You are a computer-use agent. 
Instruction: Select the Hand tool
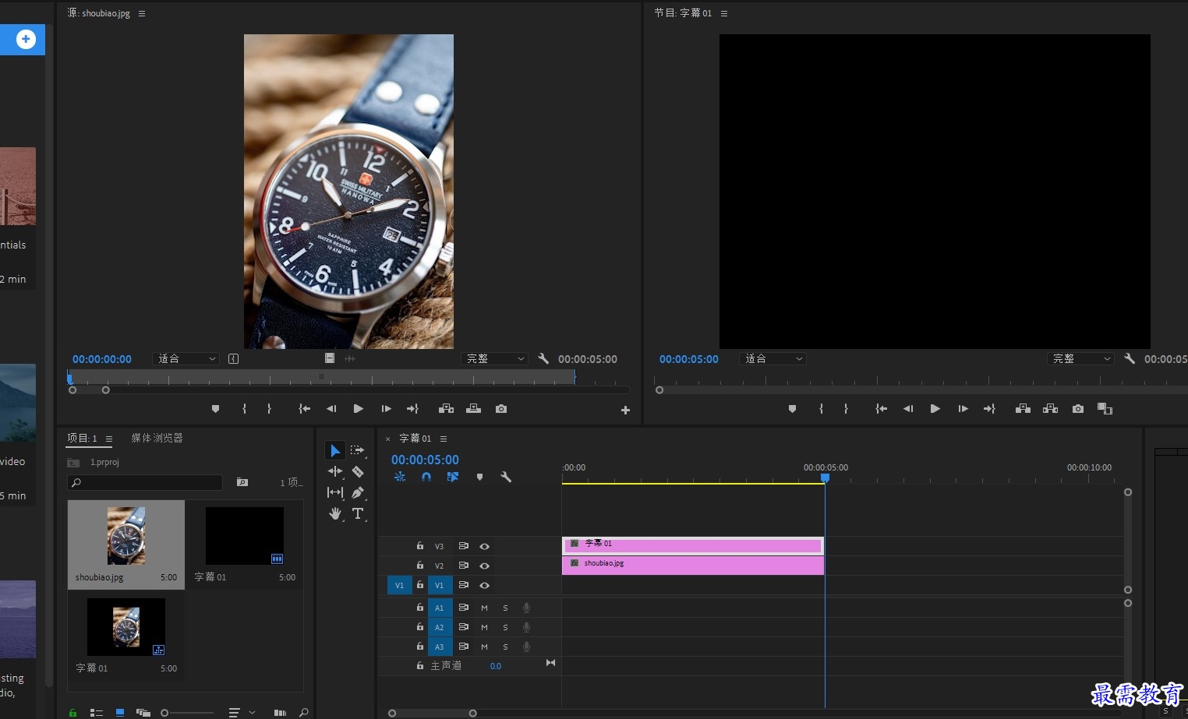(x=335, y=513)
